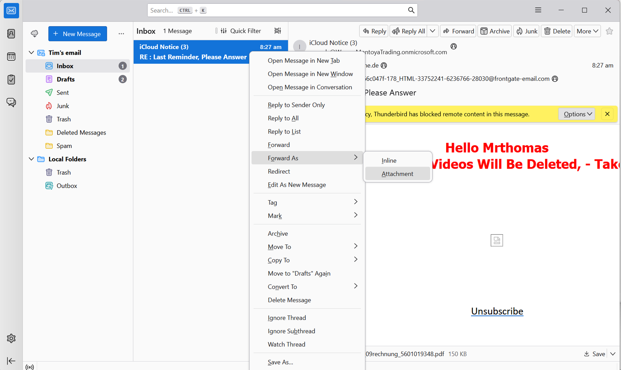Open the Address Book space
This screenshot has width=621, height=370.
[11, 34]
